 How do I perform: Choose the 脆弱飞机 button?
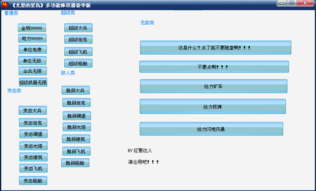point(76,151)
